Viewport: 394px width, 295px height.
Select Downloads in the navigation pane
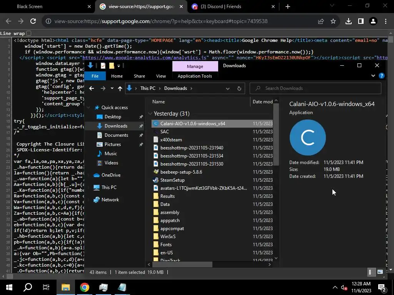point(116,126)
